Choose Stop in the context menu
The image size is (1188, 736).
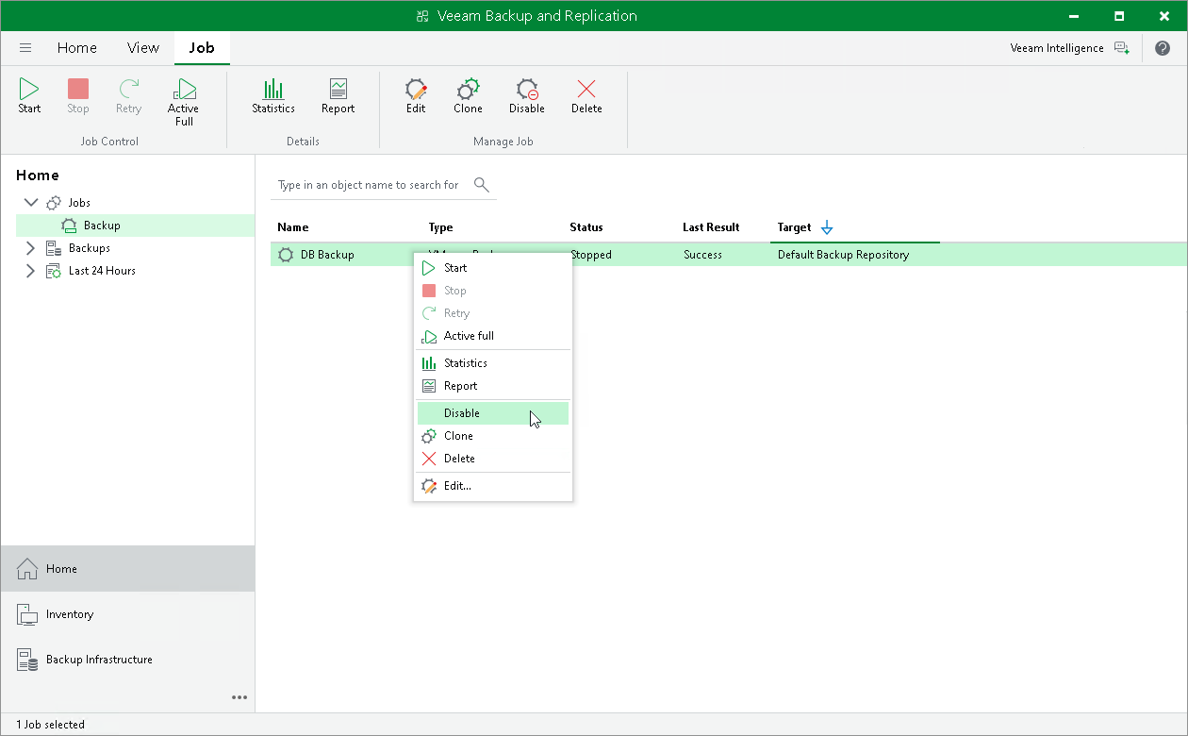(x=493, y=291)
